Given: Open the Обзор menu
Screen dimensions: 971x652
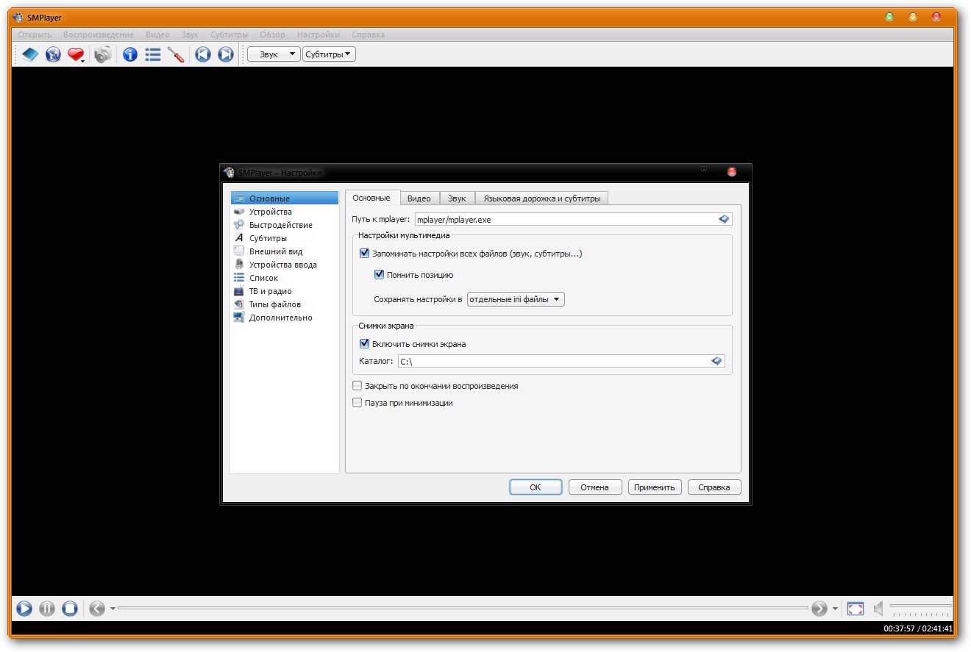Looking at the screenshot, I should click(x=272, y=35).
